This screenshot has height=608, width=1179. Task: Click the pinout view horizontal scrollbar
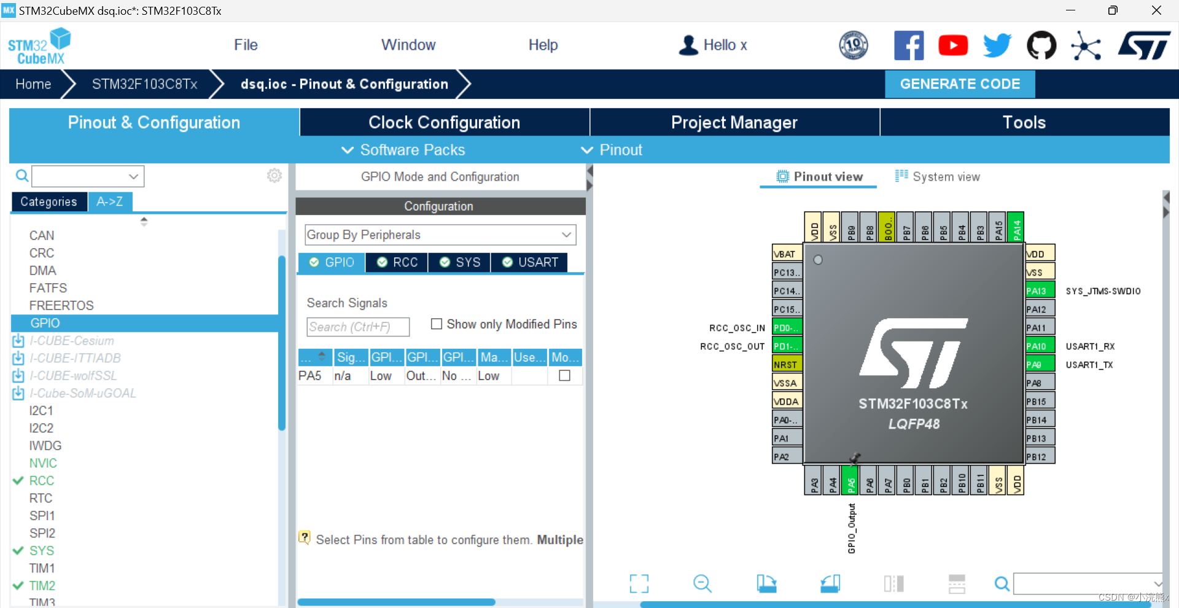tap(895, 605)
